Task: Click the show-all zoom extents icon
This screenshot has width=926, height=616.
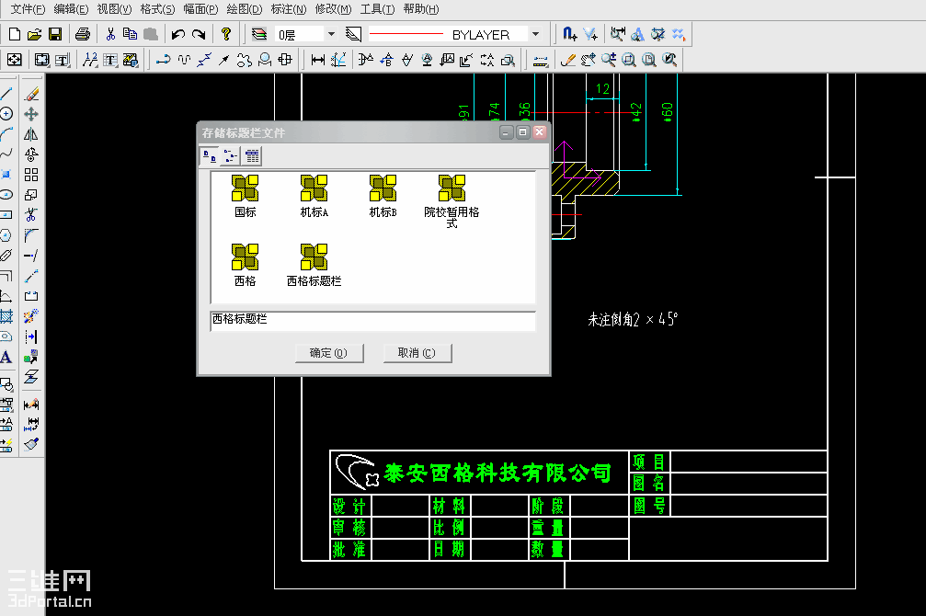Action: pos(14,60)
